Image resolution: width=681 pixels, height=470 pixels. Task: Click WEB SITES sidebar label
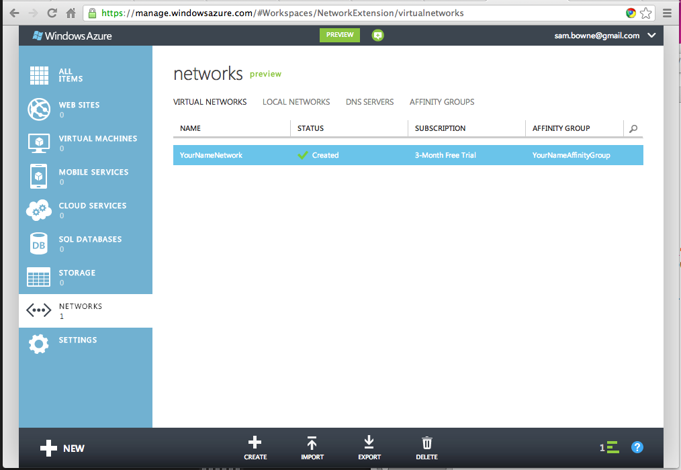(x=79, y=105)
